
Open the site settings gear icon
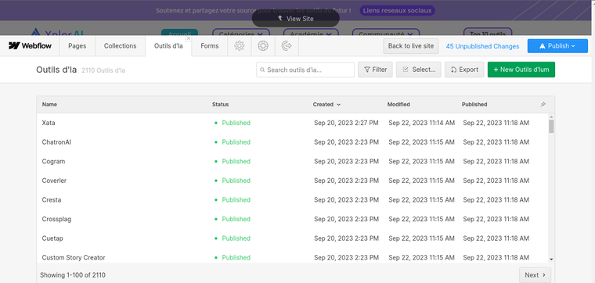[x=239, y=46]
